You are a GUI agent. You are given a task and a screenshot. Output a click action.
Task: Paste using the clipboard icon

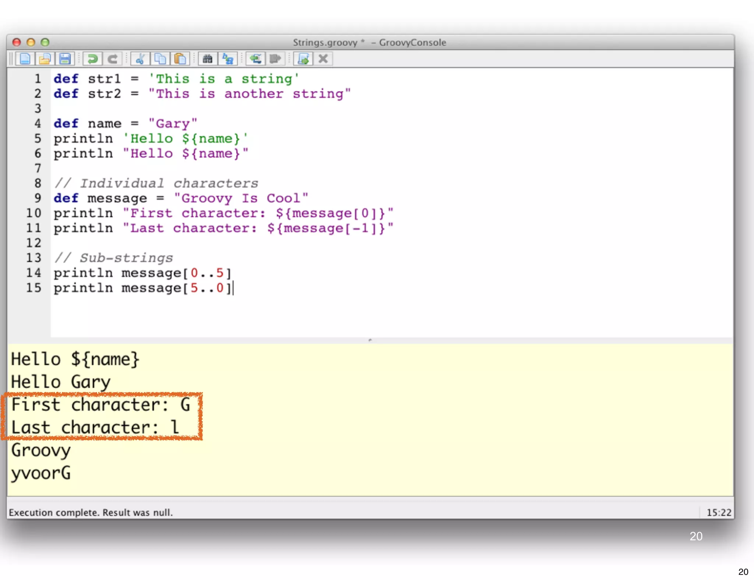click(180, 59)
